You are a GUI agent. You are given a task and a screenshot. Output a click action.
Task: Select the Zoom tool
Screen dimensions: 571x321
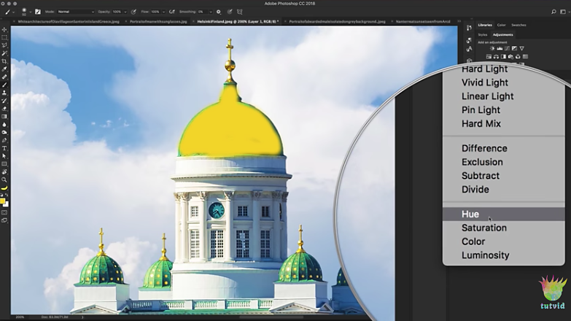(x=4, y=179)
